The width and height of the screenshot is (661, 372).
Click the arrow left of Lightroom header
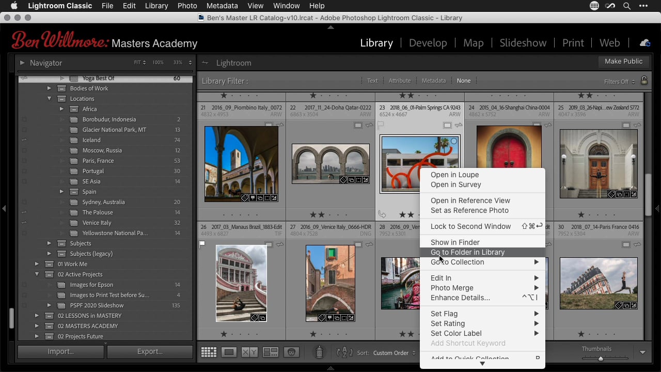pyautogui.click(x=205, y=63)
